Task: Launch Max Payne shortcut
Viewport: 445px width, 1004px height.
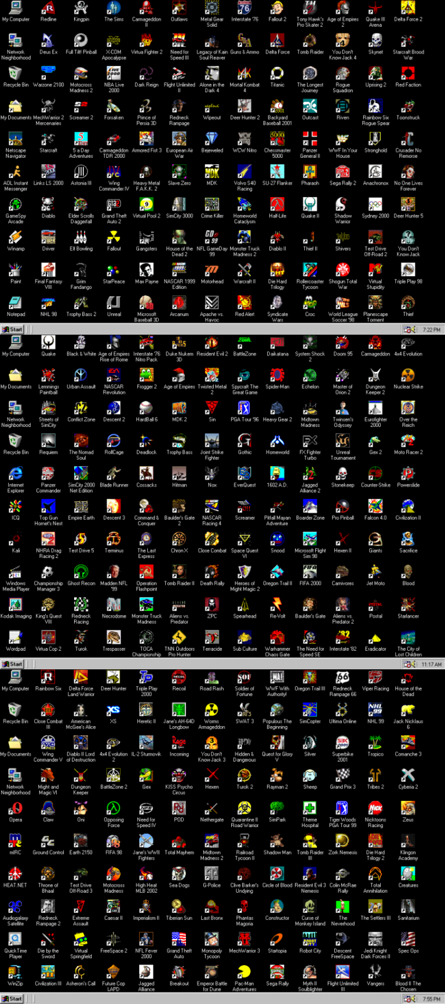Action: coord(147,270)
